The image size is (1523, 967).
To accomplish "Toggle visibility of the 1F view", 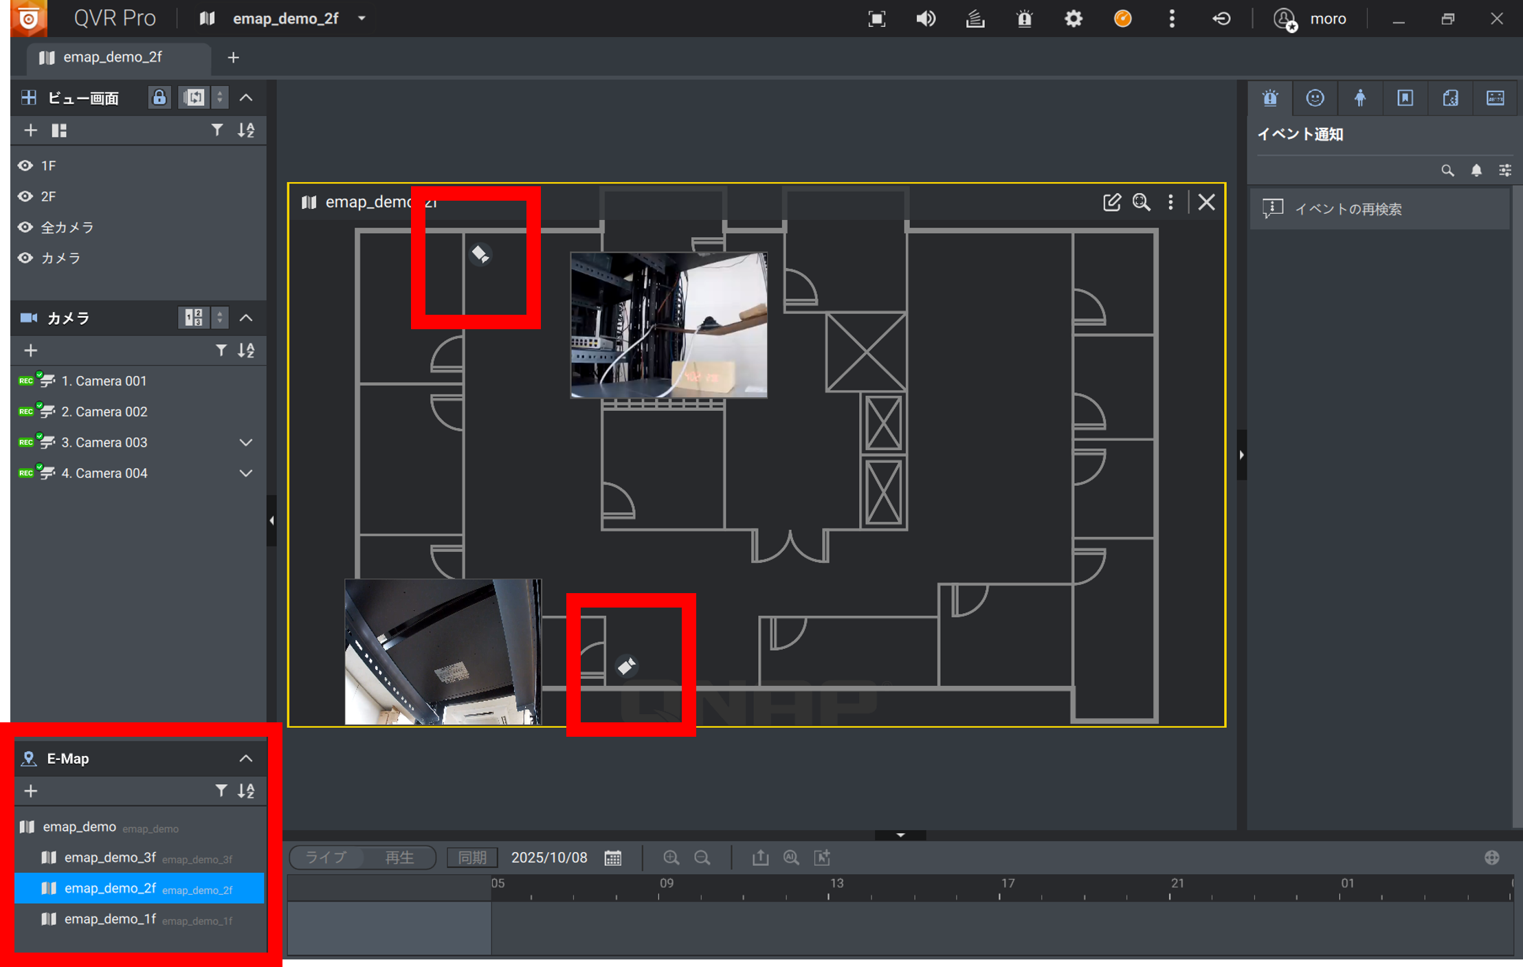I will tap(25, 166).
